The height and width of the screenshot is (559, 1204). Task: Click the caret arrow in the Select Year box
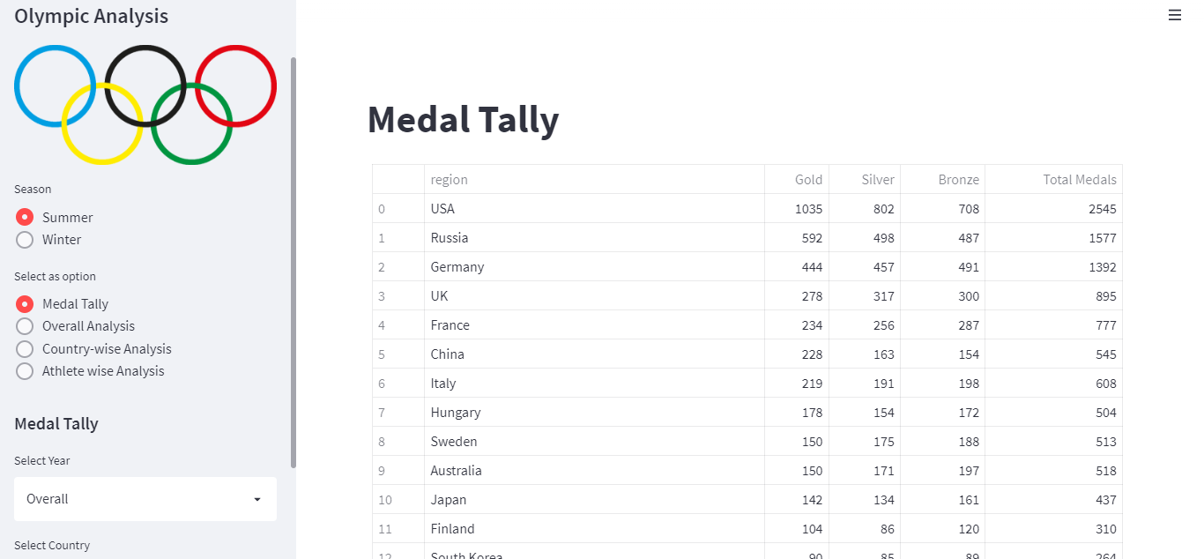click(x=258, y=498)
